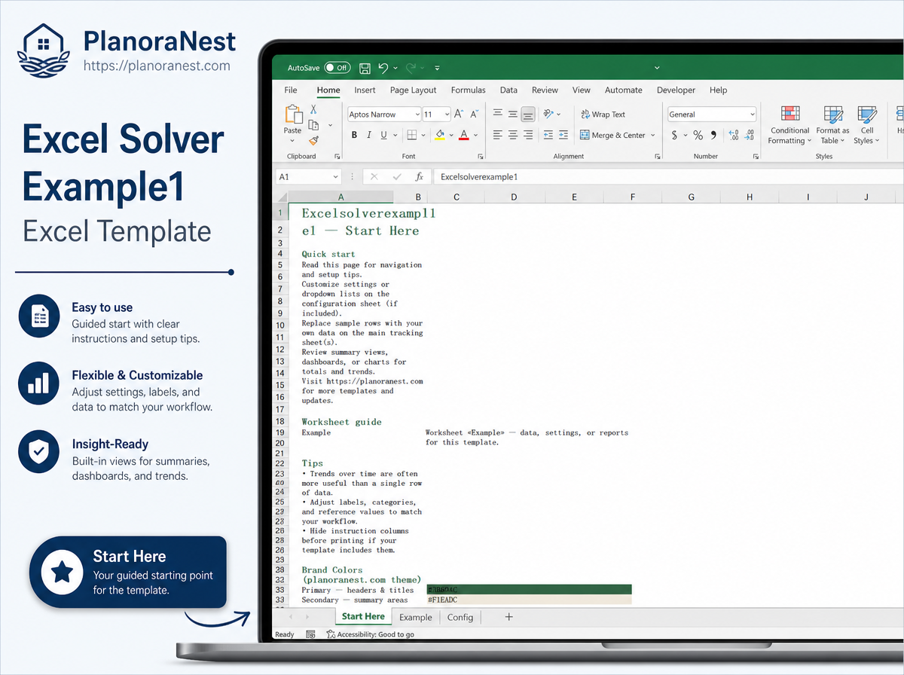Click the Macro Recording status bar icon
Viewport: 904px width, 675px height.
tap(310, 634)
